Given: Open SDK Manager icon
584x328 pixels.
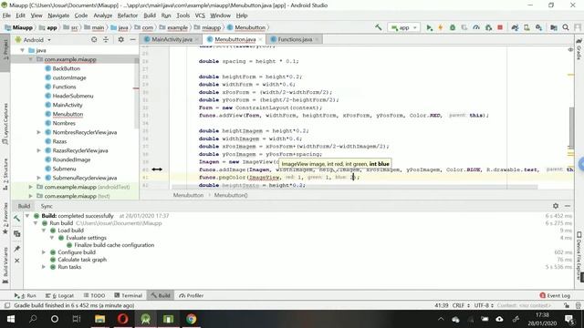Looking at the screenshot, I should click(538, 27).
